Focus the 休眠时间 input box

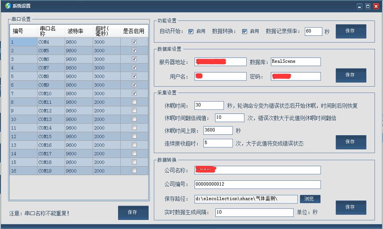[x=209, y=105]
